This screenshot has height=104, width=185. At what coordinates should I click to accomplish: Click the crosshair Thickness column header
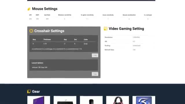47,40
